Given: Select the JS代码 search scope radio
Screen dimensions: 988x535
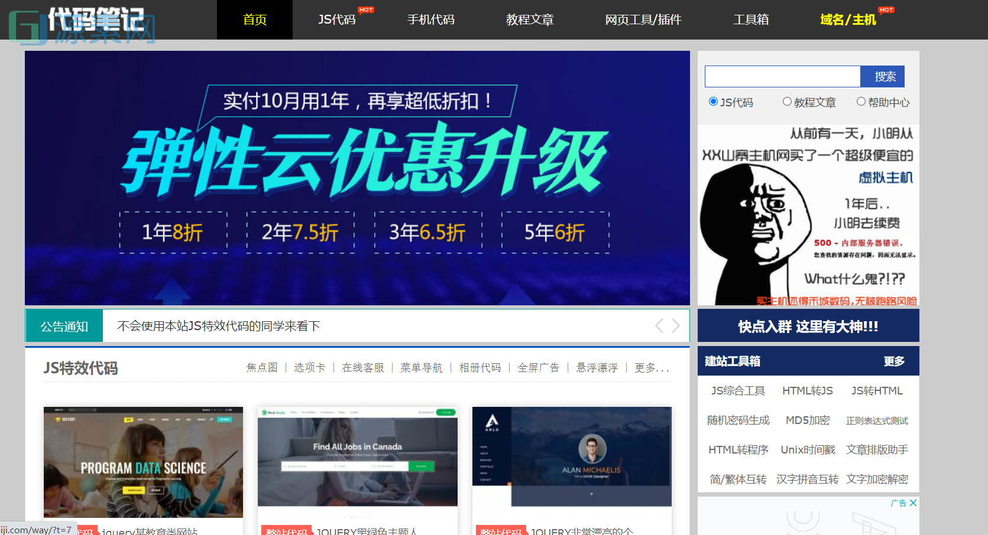Looking at the screenshot, I should (x=713, y=101).
